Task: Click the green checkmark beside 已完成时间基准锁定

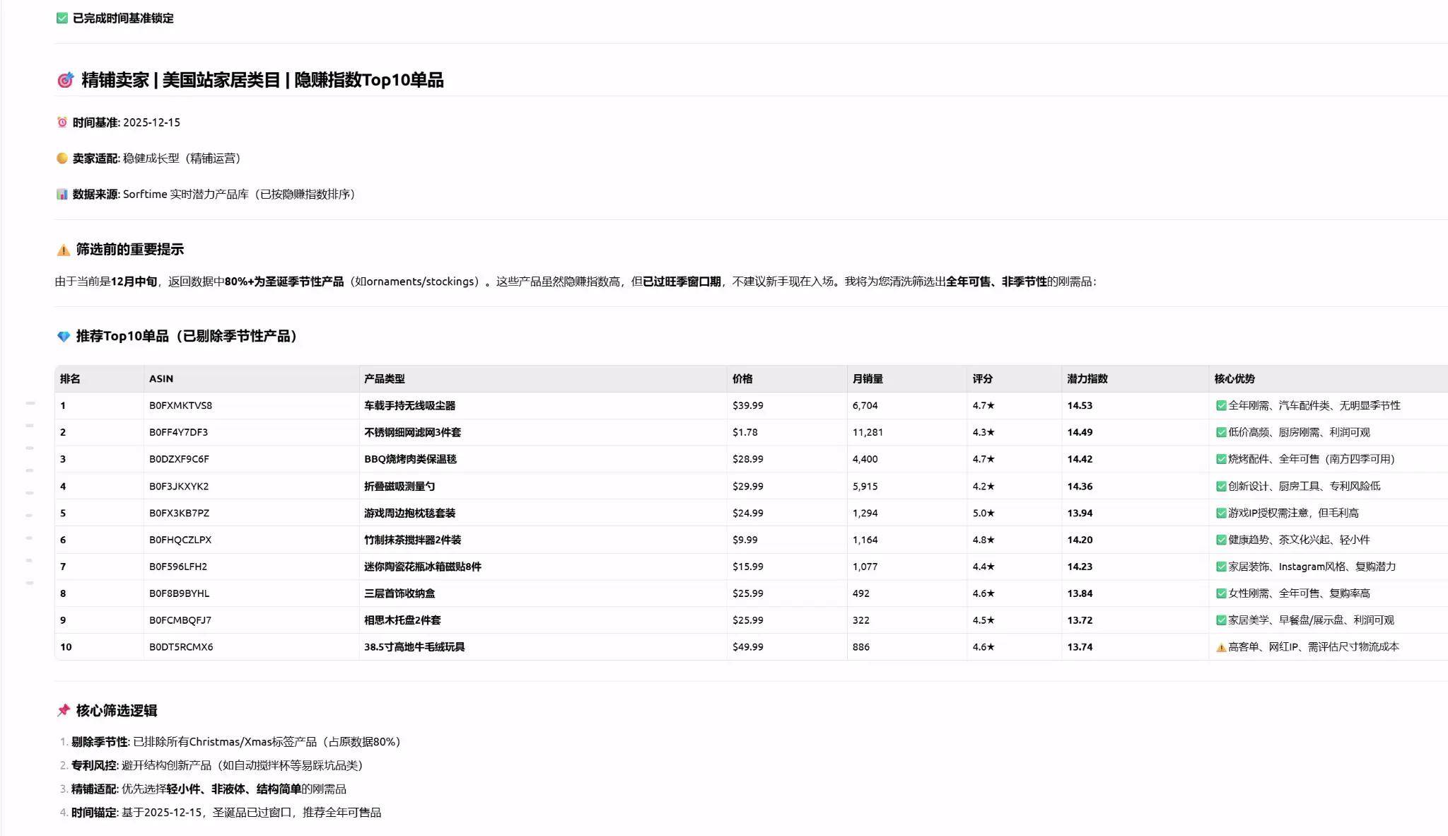Action: click(x=62, y=18)
